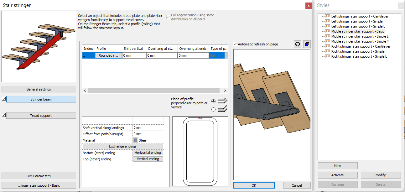This screenshot has height=192, width=405.
Task: Click icon beside Middle stringer stair support - Simple T
Action: 327,41
